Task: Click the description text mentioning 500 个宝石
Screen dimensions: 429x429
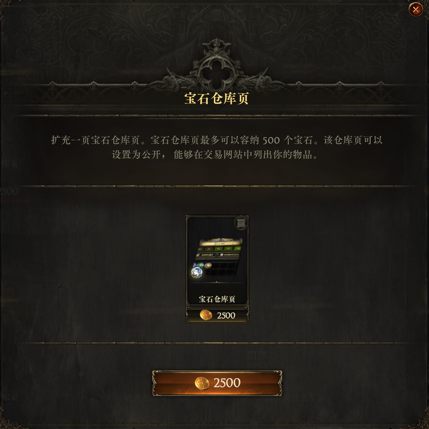Action: [216, 147]
